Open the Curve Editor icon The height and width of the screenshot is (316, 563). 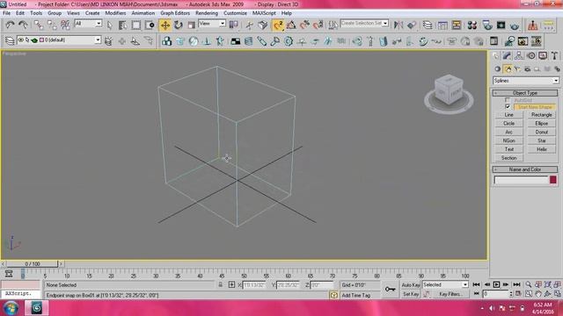[x=442, y=25]
